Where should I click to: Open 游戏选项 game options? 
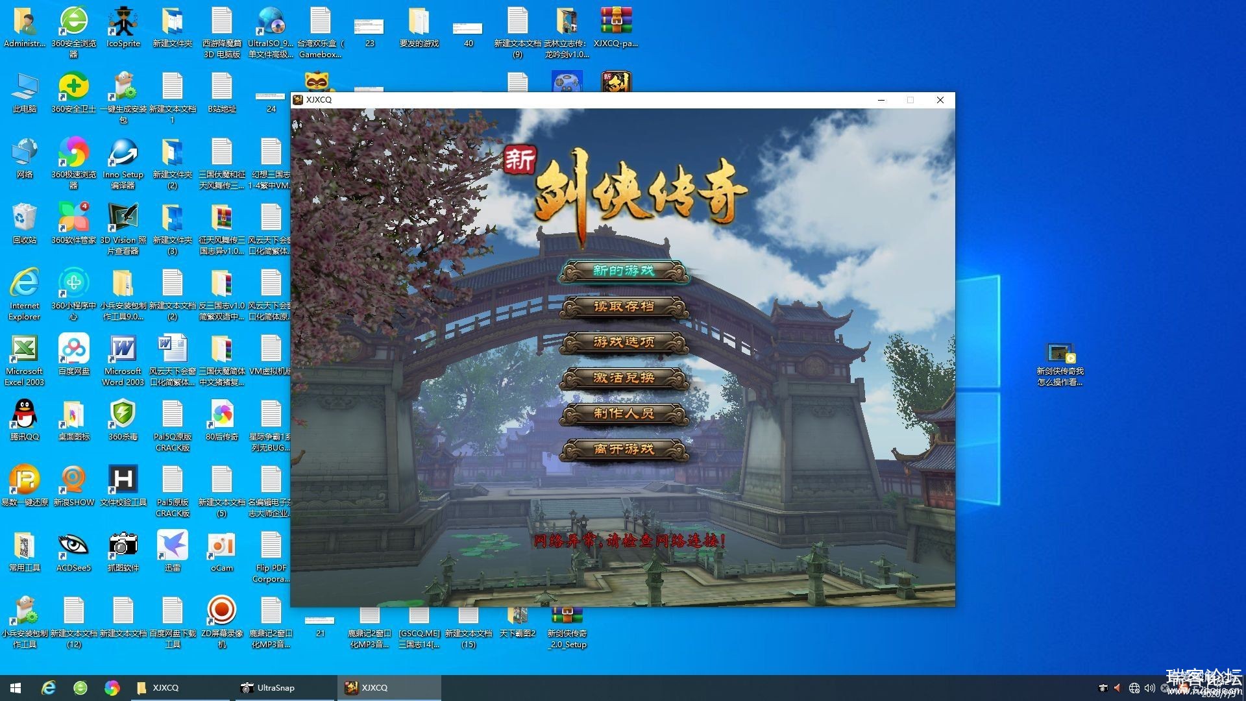tap(624, 342)
